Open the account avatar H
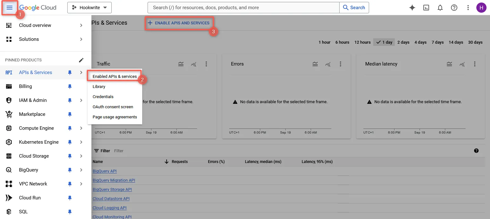This screenshot has height=219, width=490. (x=481, y=8)
